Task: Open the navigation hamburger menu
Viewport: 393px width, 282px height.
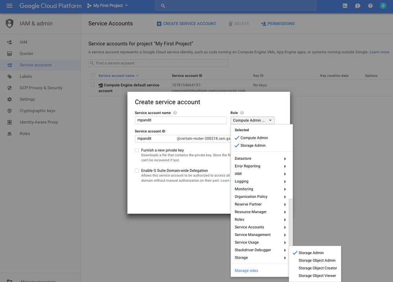Action: click(9, 6)
